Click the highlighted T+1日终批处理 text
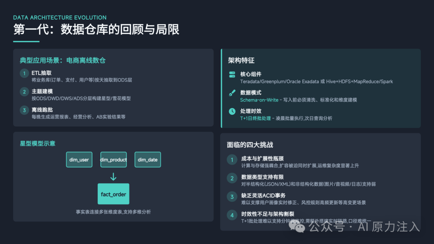Viewport: 434px width, 244px height. [x=255, y=118]
